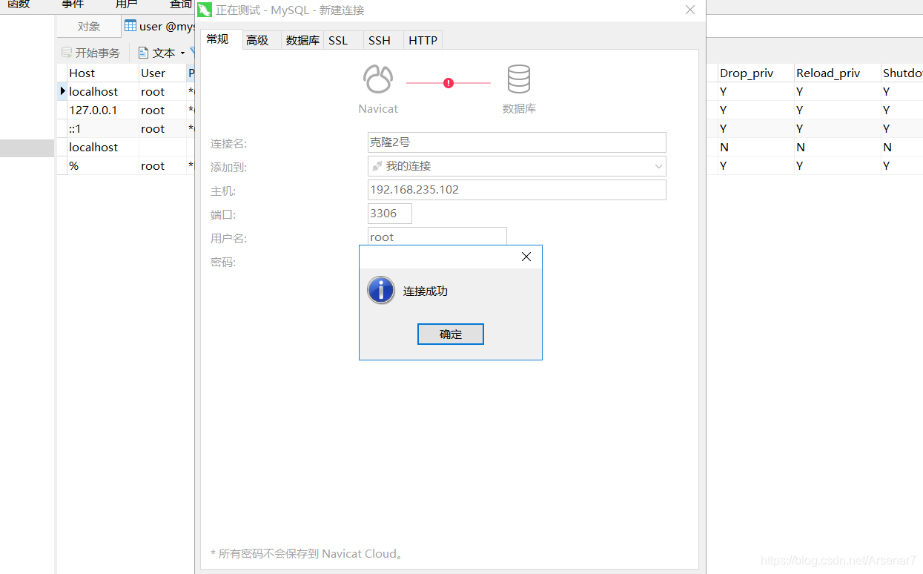Click the N Drop_priv cell in the fourth row
Screen dimensions: 923x574
[x=755, y=147]
